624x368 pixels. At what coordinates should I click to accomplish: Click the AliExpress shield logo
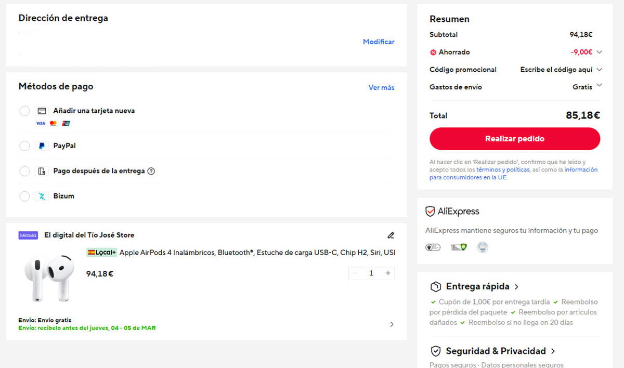[x=430, y=211]
